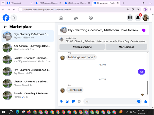This screenshot has height=115, width=154.
Task: Click the Facebook logo
Action: 6,18
